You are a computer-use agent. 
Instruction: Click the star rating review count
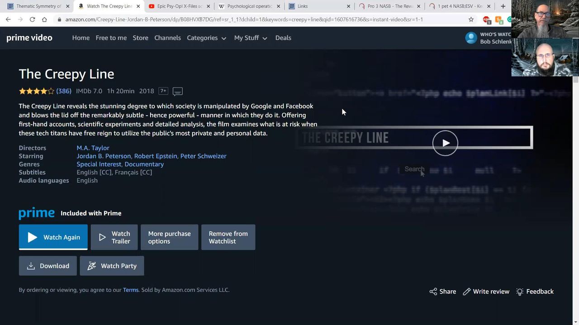point(64,91)
